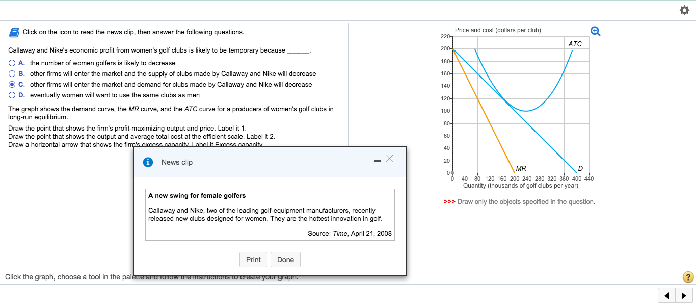Click the Done button
696x306 pixels.
click(285, 260)
